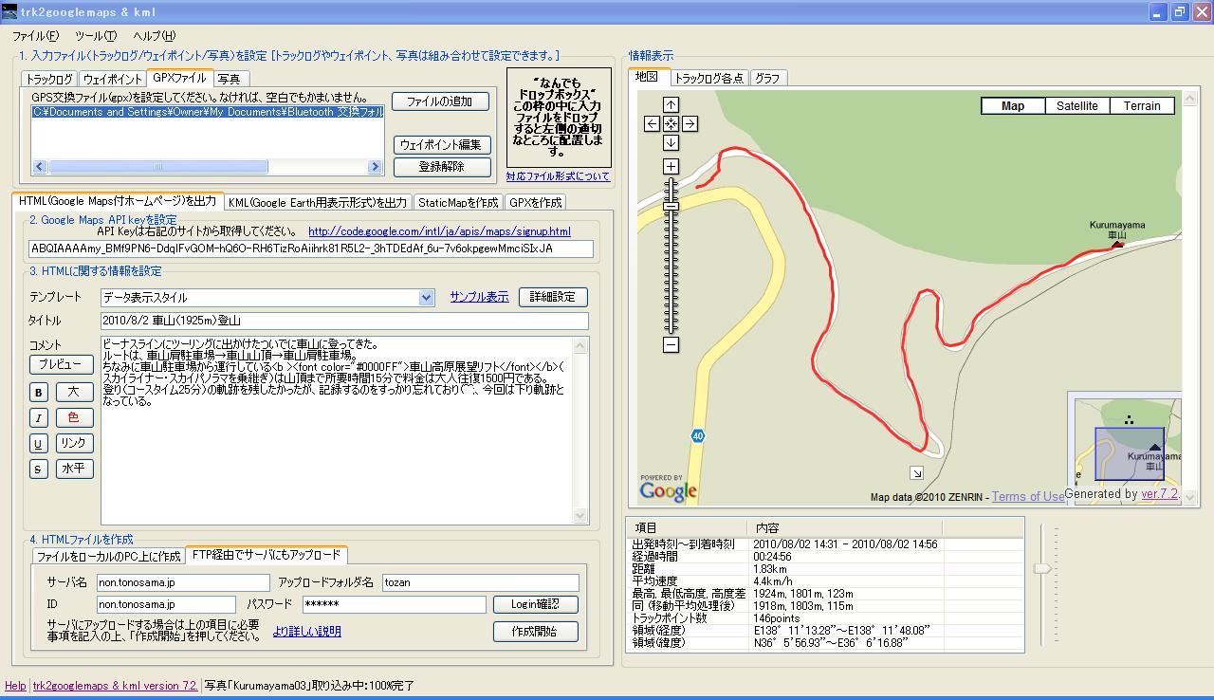
Task: Open the テンプレート dropdown list
Action: pos(426,298)
